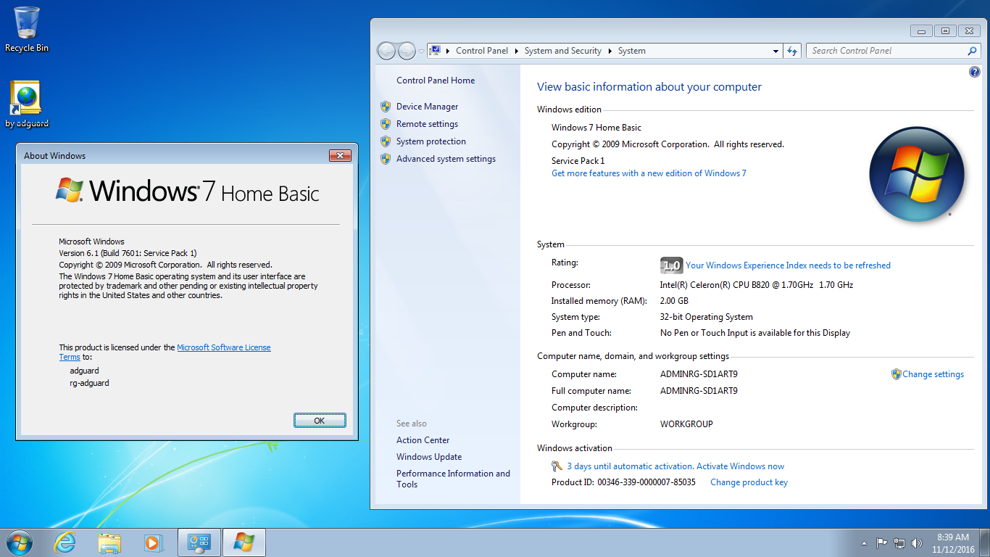The image size is (990, 557).
Task: Click the computer icon in address bar
Action: pos(435,51)
